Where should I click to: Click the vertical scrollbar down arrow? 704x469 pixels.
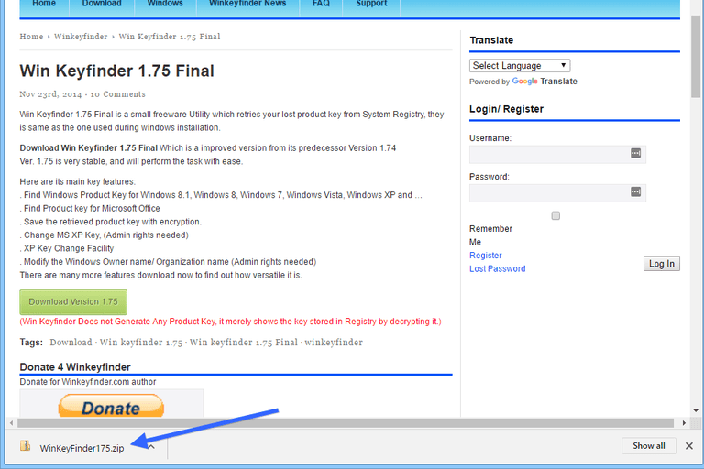[696, 410]
